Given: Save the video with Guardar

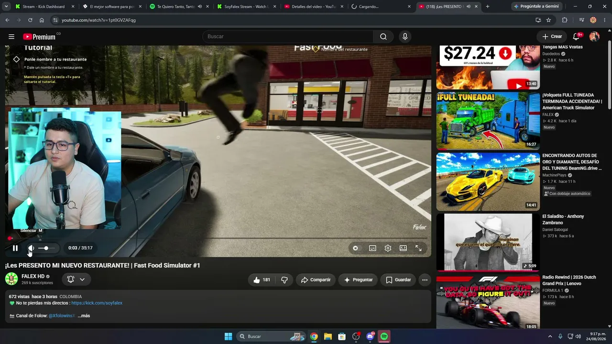Looking at the screenshot, I should pyautogui.click(x=398, y=280).
